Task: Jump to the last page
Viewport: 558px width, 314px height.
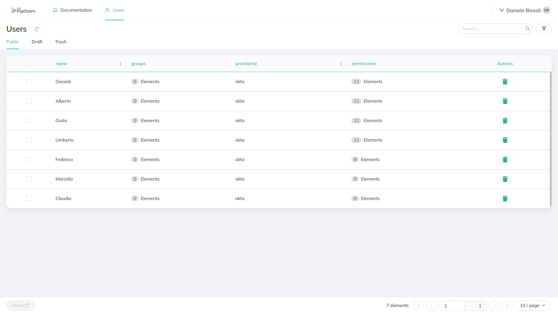Action: point(507,306)
